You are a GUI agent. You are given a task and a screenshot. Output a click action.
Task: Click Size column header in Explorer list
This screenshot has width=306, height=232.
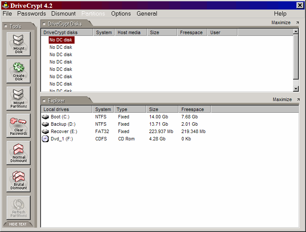(162, 109)
